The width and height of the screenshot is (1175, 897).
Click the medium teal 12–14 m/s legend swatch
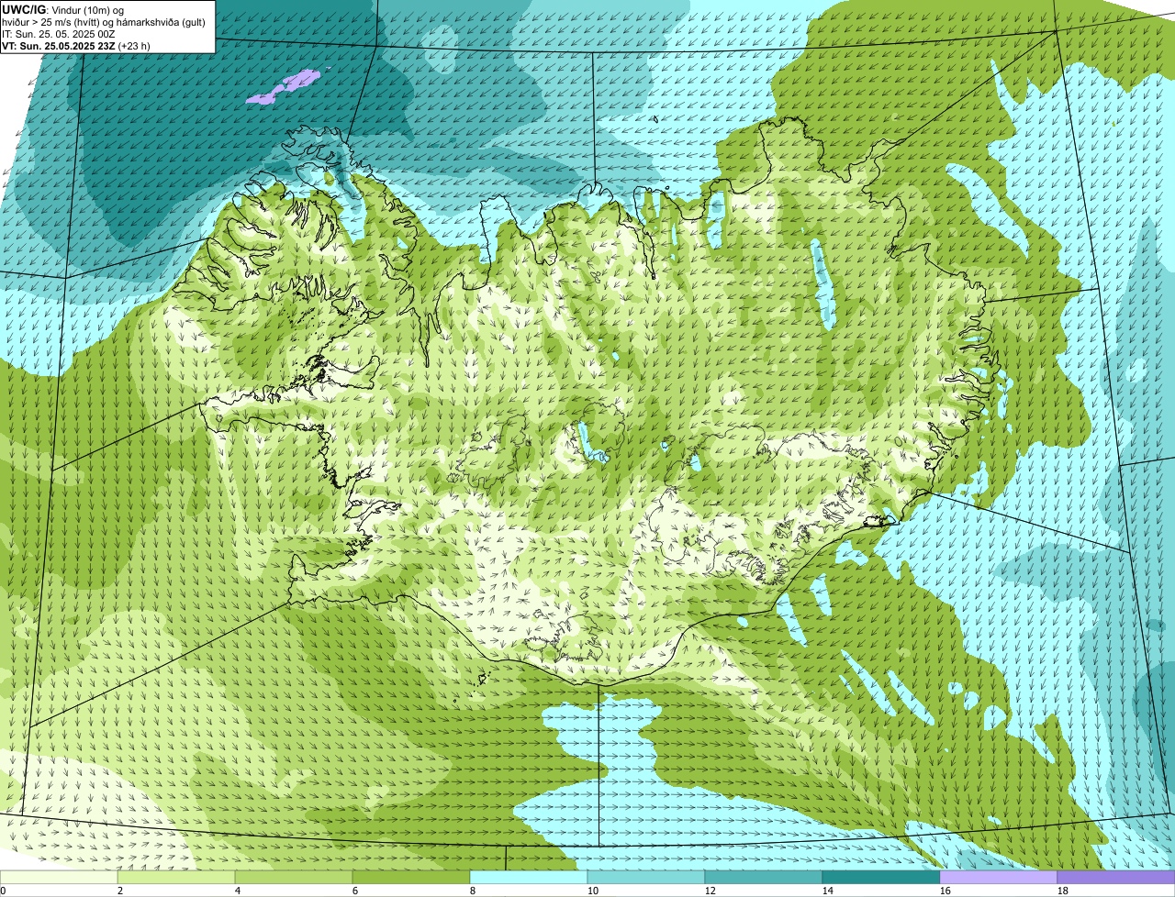(764, 877)
